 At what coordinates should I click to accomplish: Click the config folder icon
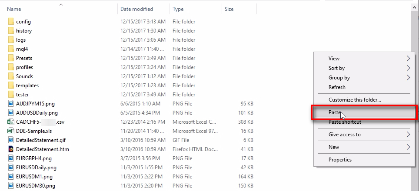click(11, 22)
